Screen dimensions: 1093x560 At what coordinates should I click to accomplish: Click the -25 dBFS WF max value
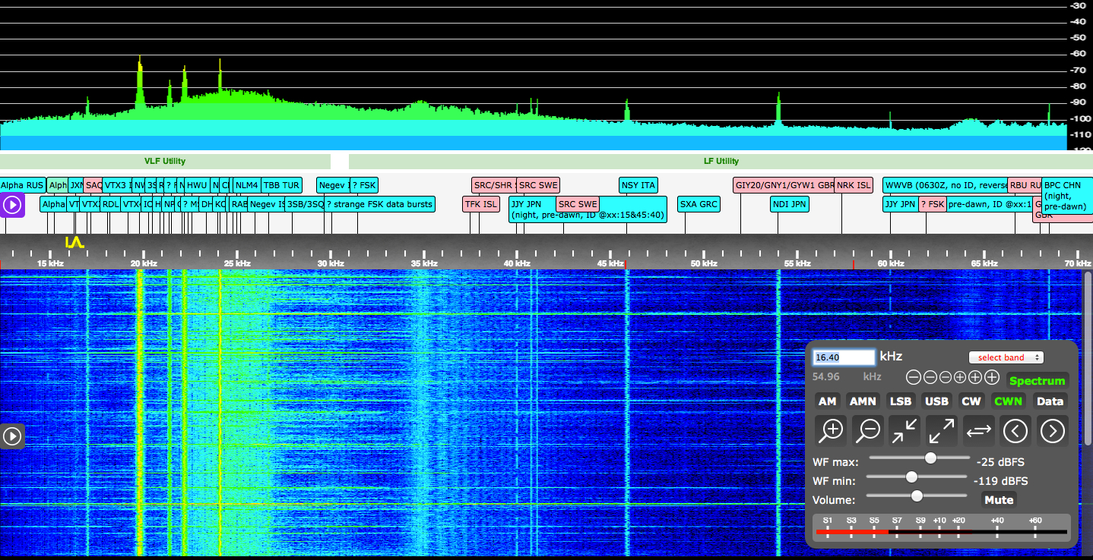1000,462
